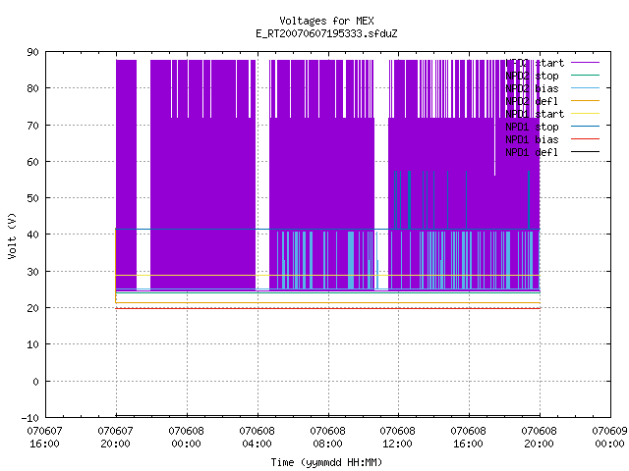Click the y-axis tick value 70
This screenshot has height=471, width=629.
coord(32,126)
